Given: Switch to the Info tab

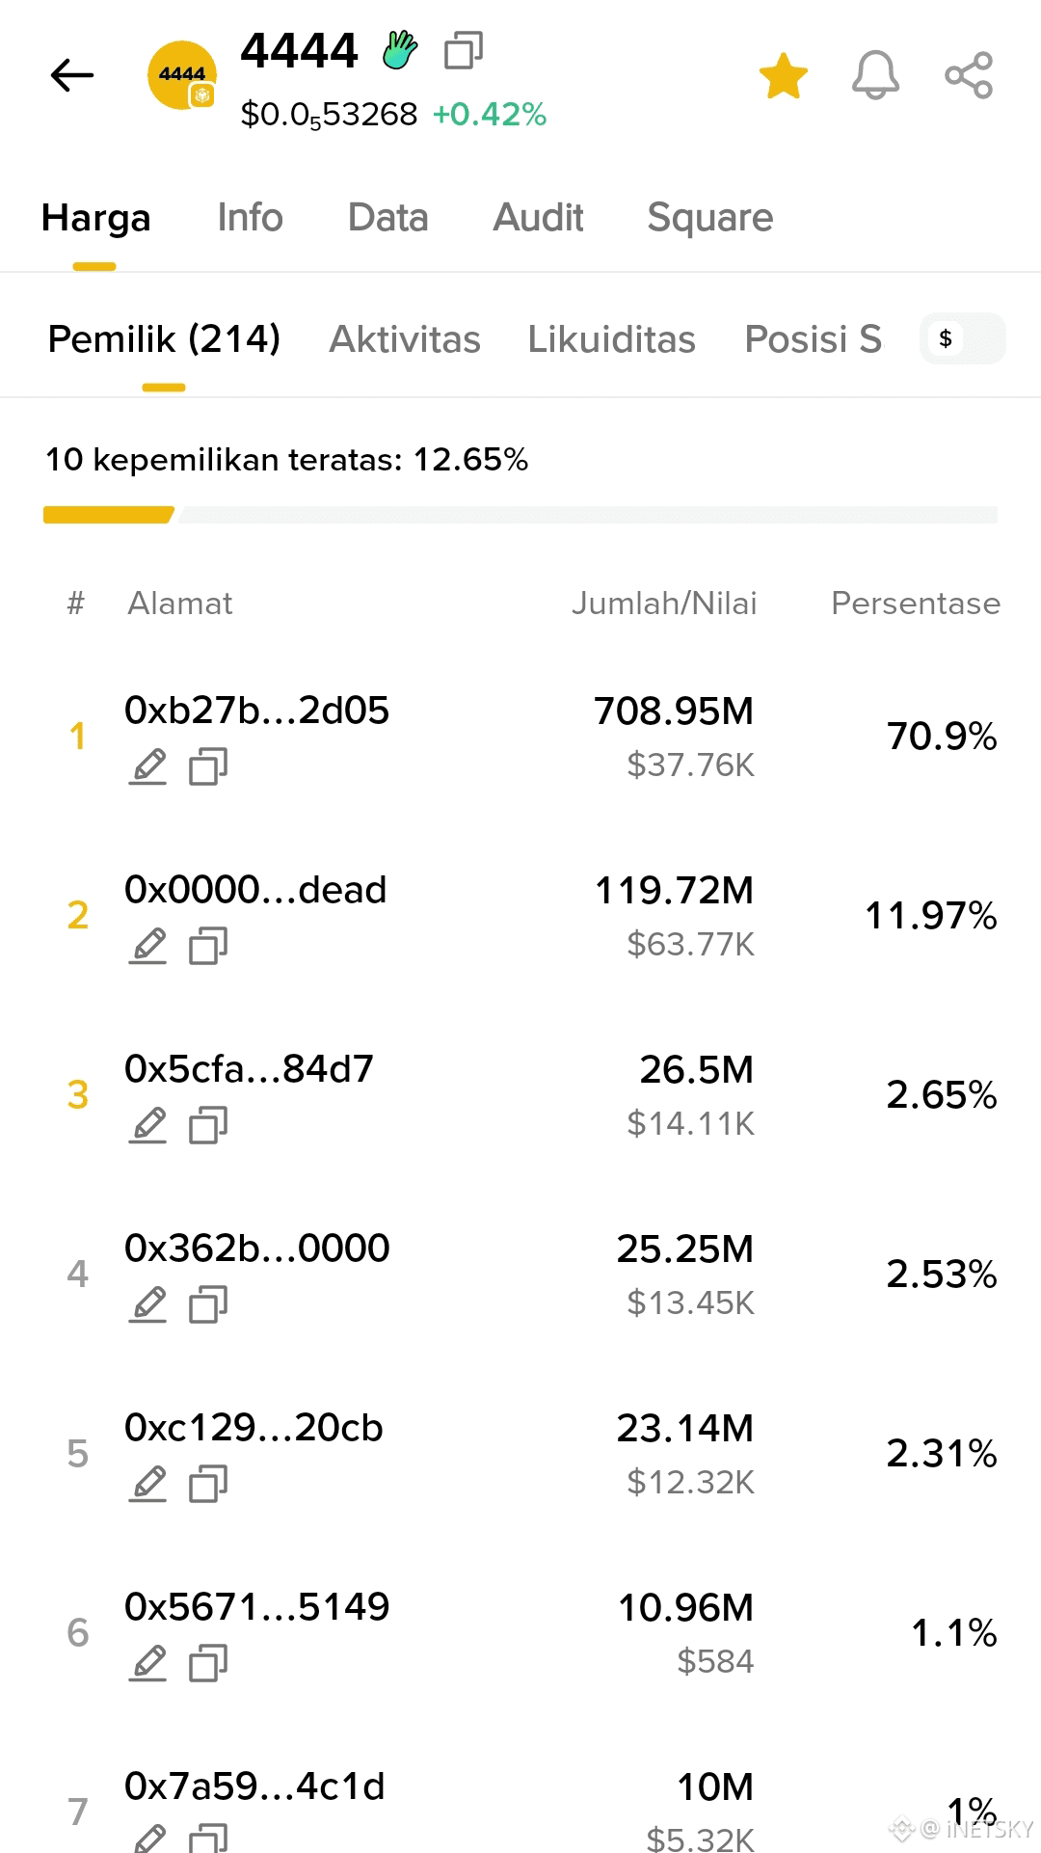Looking at the screenshot, I should (250, 217).
